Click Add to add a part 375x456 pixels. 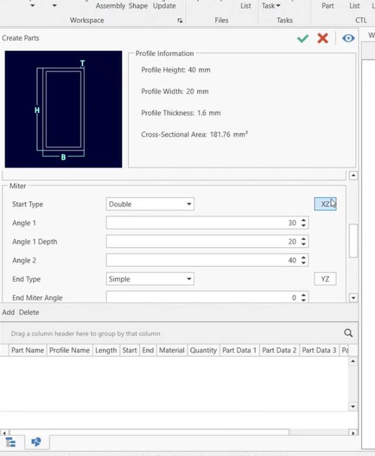pyautogui.click(x=8, y=313)
